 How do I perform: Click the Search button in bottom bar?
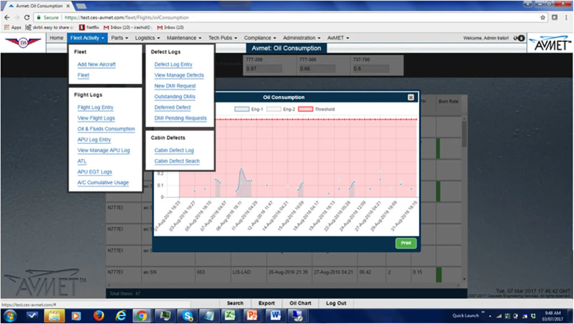coord(235,303)
